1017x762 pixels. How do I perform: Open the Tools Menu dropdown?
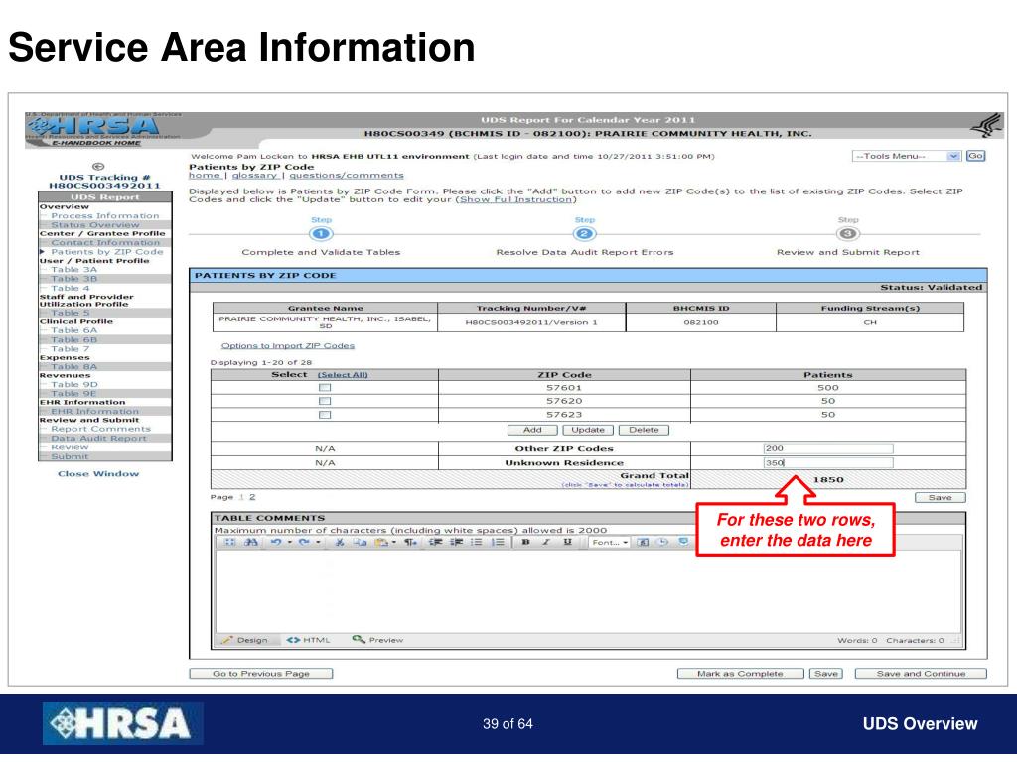coord(906,156)
